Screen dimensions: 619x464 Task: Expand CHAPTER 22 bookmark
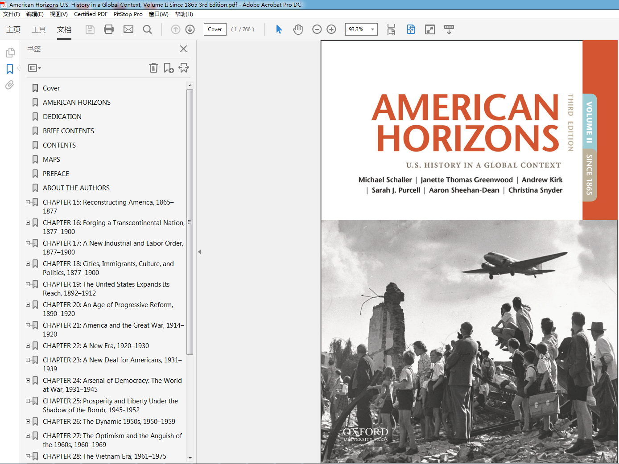tap(28, 346)
